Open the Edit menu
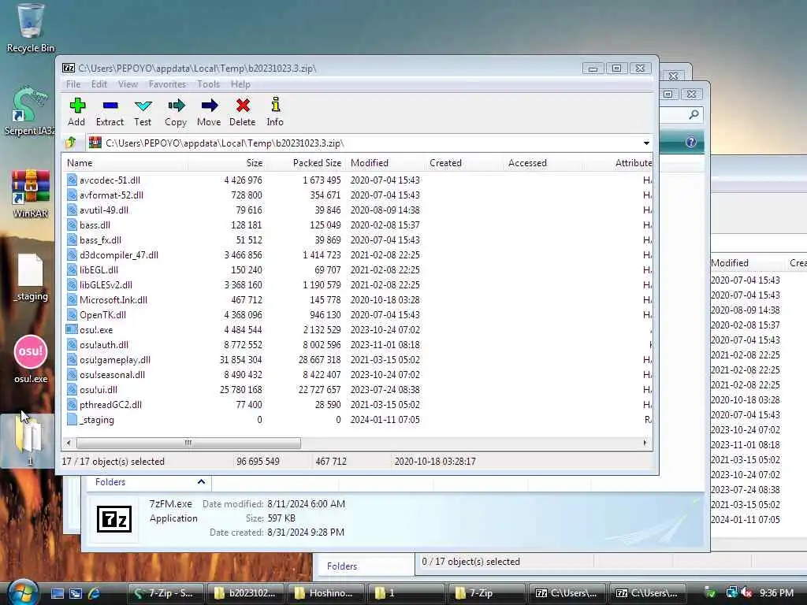Screen dimensions: 807x605 [99, 84]
